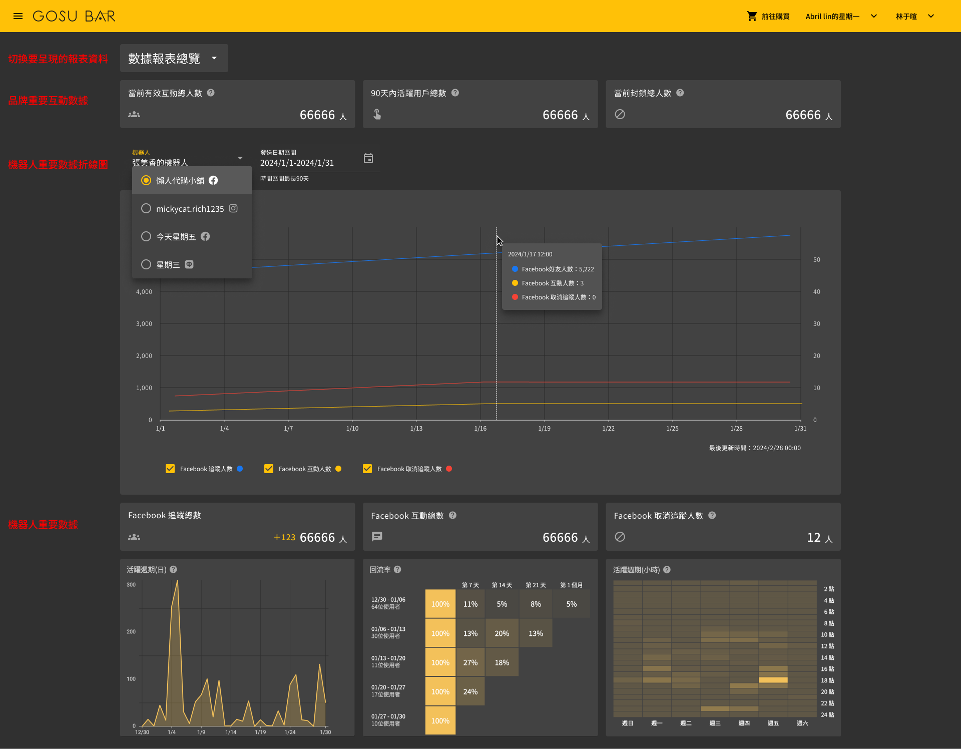Viewport: 961px width, 749px height.
Task: Click the chat bubble icon in Facebook 互動總數 card
Action: (377, 536)
